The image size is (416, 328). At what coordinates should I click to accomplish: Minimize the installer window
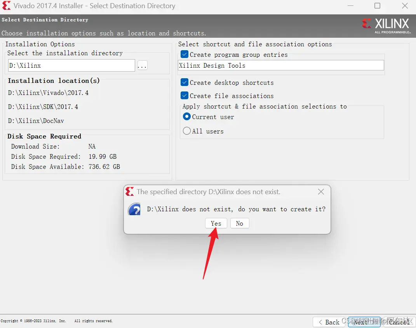tap(350, 5)
